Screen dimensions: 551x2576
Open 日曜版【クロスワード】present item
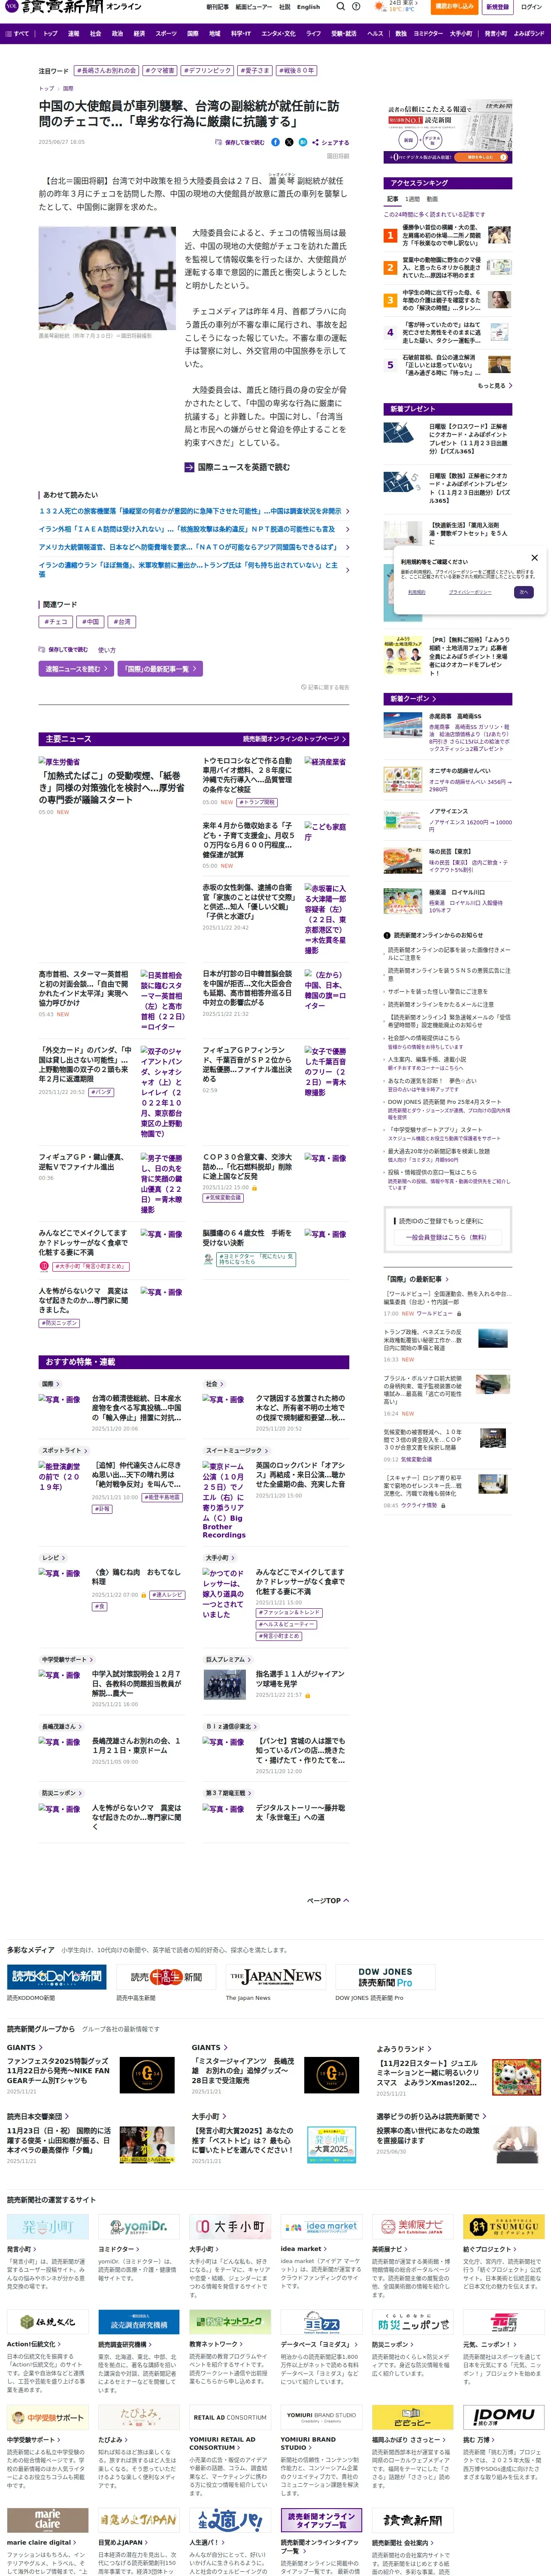tap(448, 439)
